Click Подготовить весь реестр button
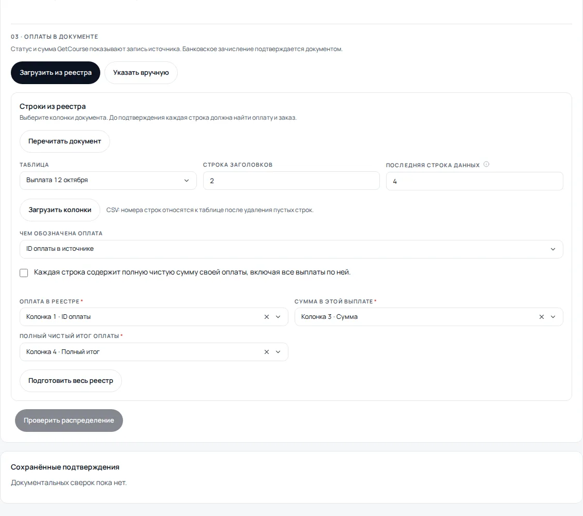Image resolution: width=583 pixels, height=516 pixels. pos(71,381)
